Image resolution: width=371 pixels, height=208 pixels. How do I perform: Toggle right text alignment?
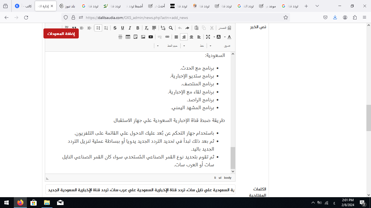click(184, 37)
